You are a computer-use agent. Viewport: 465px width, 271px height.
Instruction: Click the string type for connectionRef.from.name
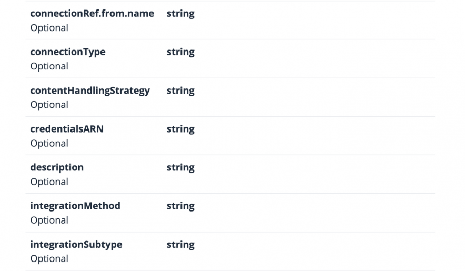[x=180, y=14]
